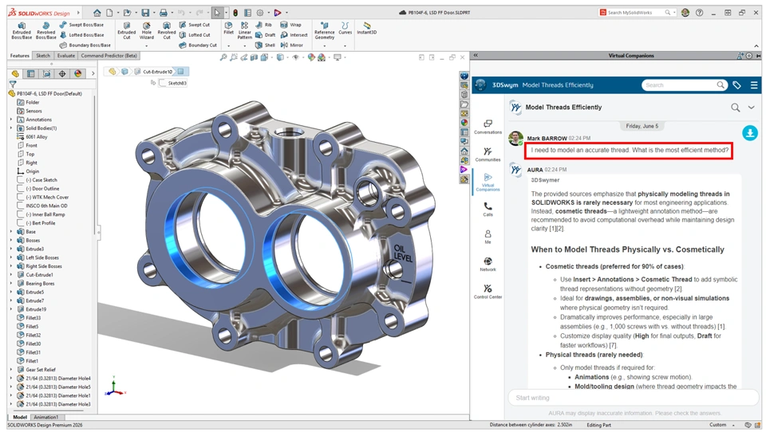Activate the Revolved Cut tool
This screenshot has width=766, height=432.
point(167,30)
